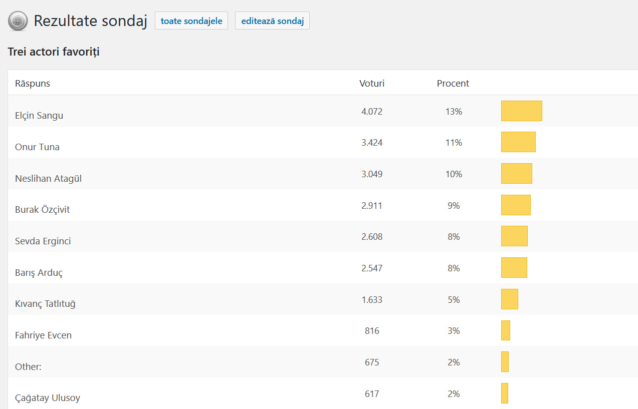Click the Procent column header
The width and height of the screenshot is (638, 409).
tap(453, 84)
